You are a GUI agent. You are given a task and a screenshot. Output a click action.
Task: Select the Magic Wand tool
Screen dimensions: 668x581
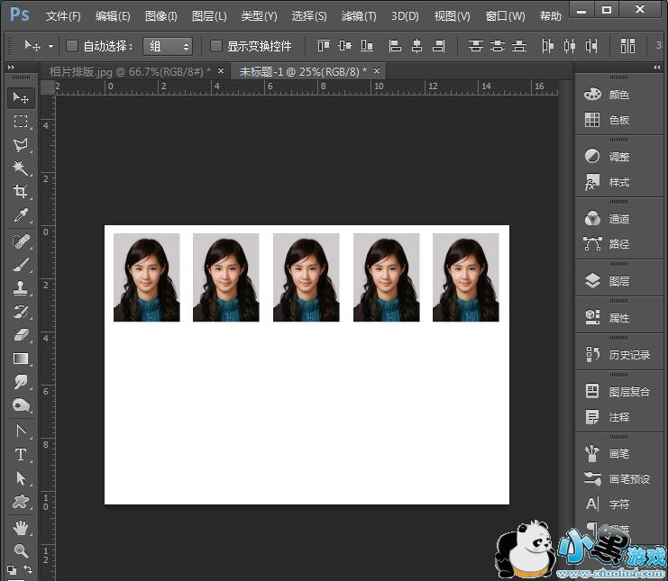point(20,168)
